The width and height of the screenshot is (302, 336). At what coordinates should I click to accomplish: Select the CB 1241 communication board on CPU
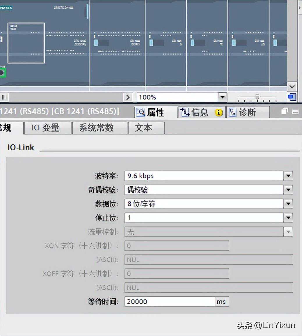(26, 43)
